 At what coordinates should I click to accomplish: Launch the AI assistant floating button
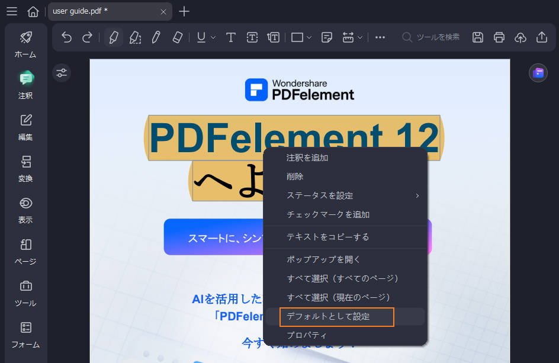click(538, 72)
